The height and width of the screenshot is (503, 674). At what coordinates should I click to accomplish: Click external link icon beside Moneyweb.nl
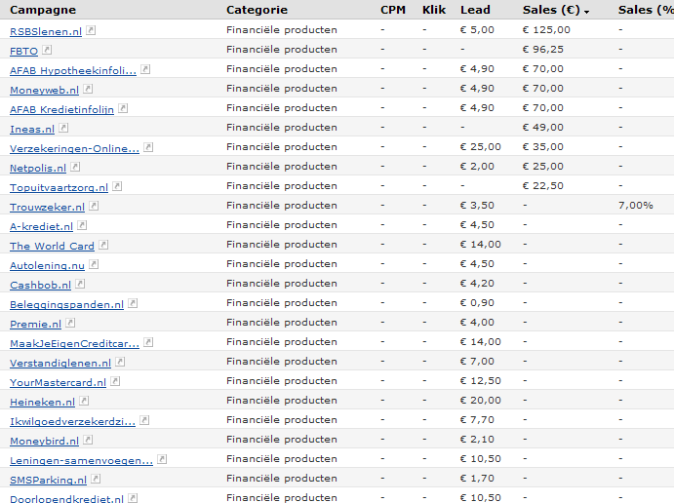(88, 89)
